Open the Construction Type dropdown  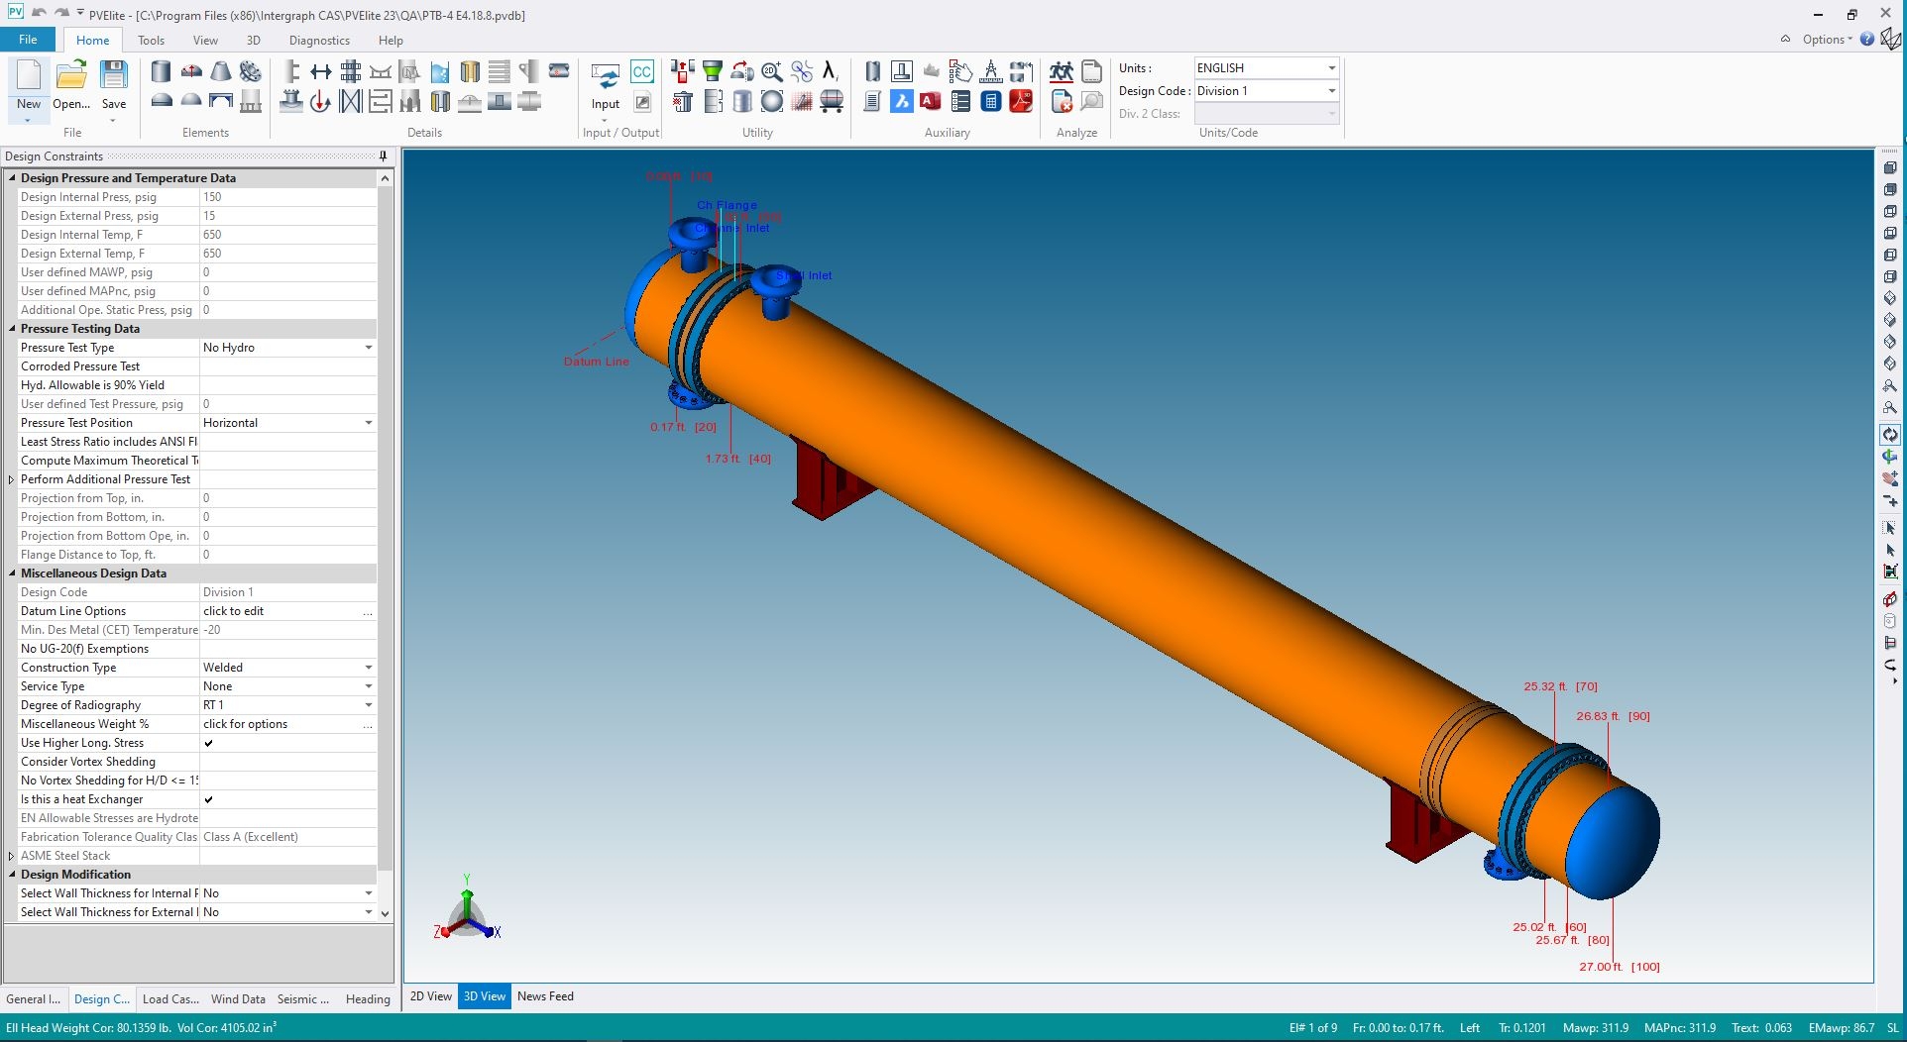pyautogui.click(x=368, y=668)
